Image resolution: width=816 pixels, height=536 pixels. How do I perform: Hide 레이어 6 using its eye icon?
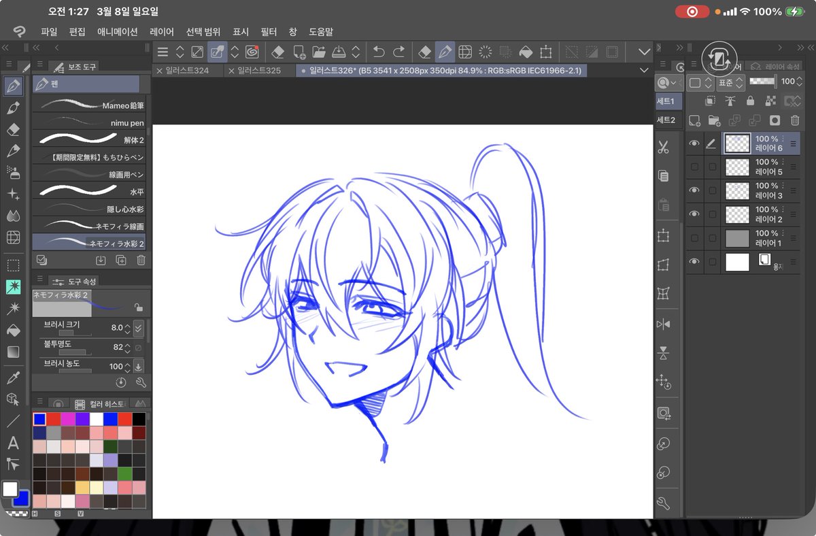(x=694, y=144)
